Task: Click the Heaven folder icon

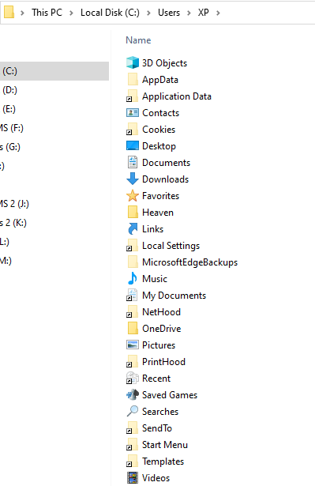Action: pyautogui.click(x=133, y=213)
